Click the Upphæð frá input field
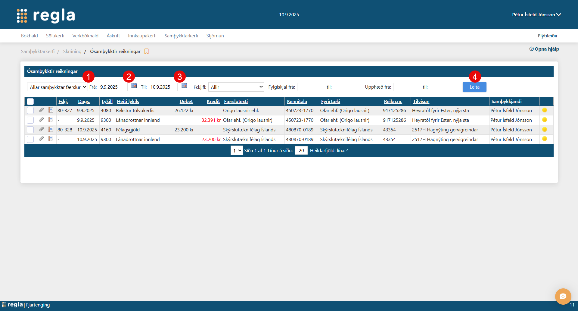Image resolution: width=578 pixels, height=311 pixels. [406, 87]
